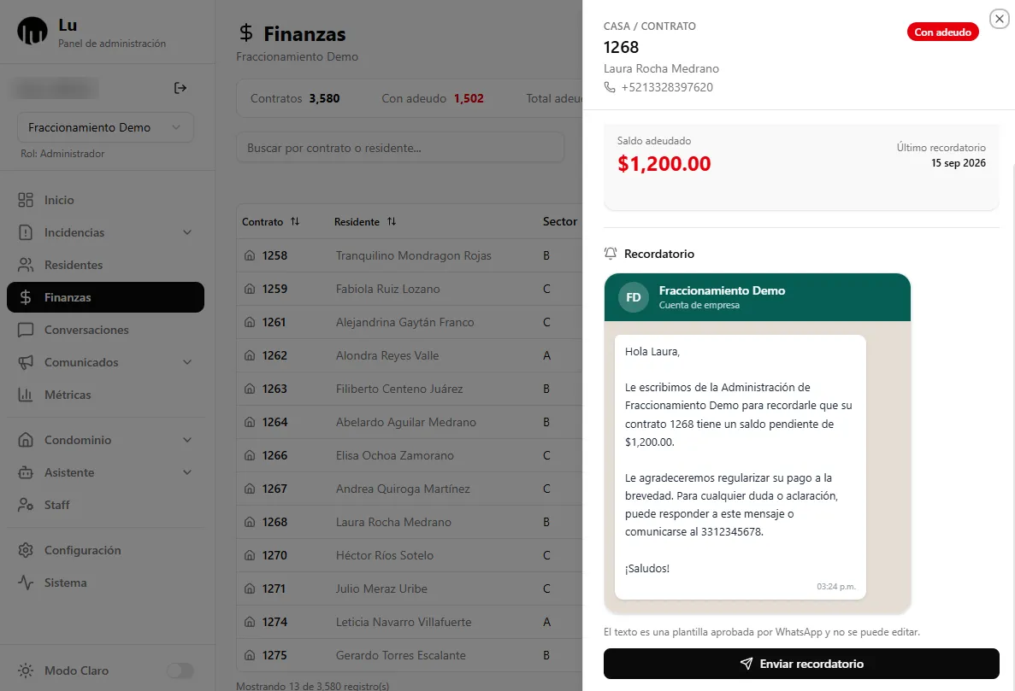Click house icon for contract 1268

coord(250,522)
